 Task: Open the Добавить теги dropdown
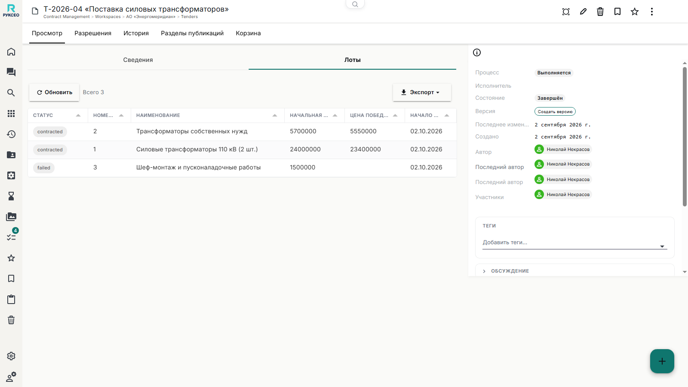[574, 243]
